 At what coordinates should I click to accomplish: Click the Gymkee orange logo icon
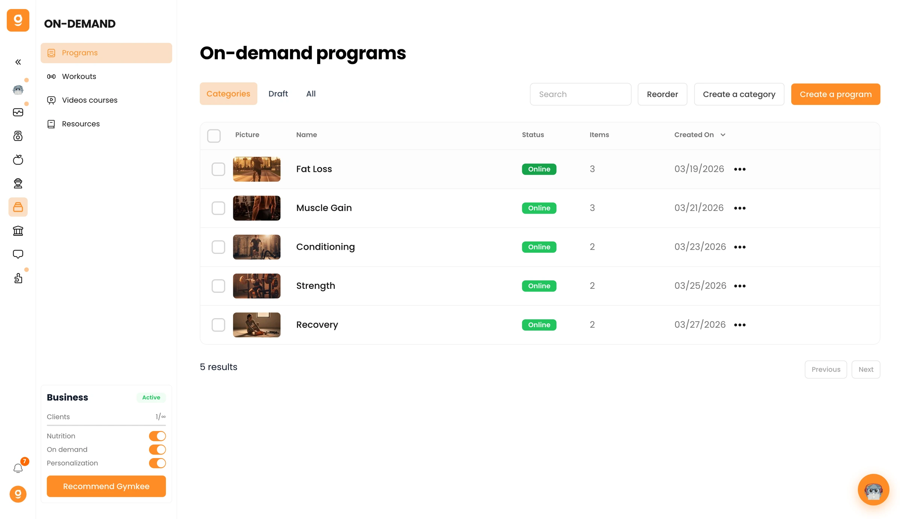tap(18, 20)
